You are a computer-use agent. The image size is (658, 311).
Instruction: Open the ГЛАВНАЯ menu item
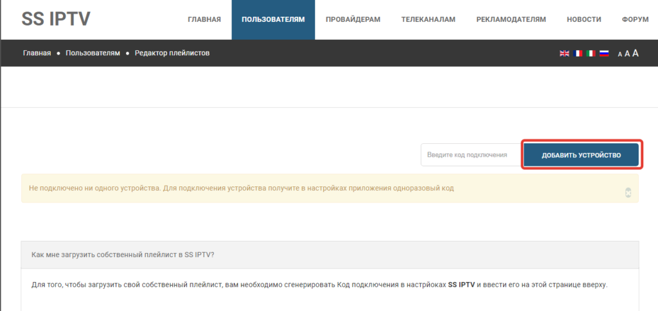(x=204, y=19)
